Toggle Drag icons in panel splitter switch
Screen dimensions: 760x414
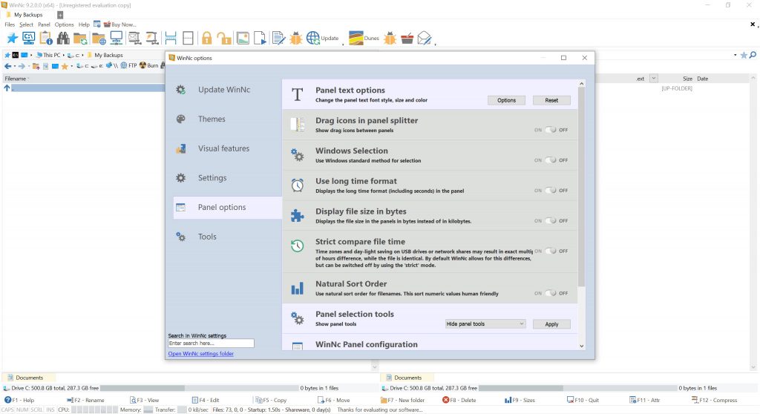pyautogui.click(x=551, y=130)
